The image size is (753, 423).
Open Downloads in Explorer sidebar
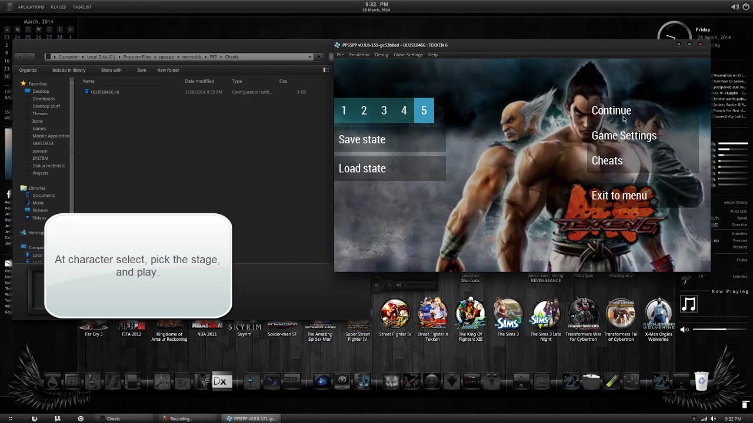click(x=44, y=99)
